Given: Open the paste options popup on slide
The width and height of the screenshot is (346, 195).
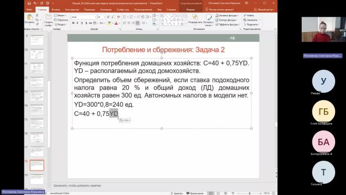Looking at the screenshot, I should coord(125,120).
